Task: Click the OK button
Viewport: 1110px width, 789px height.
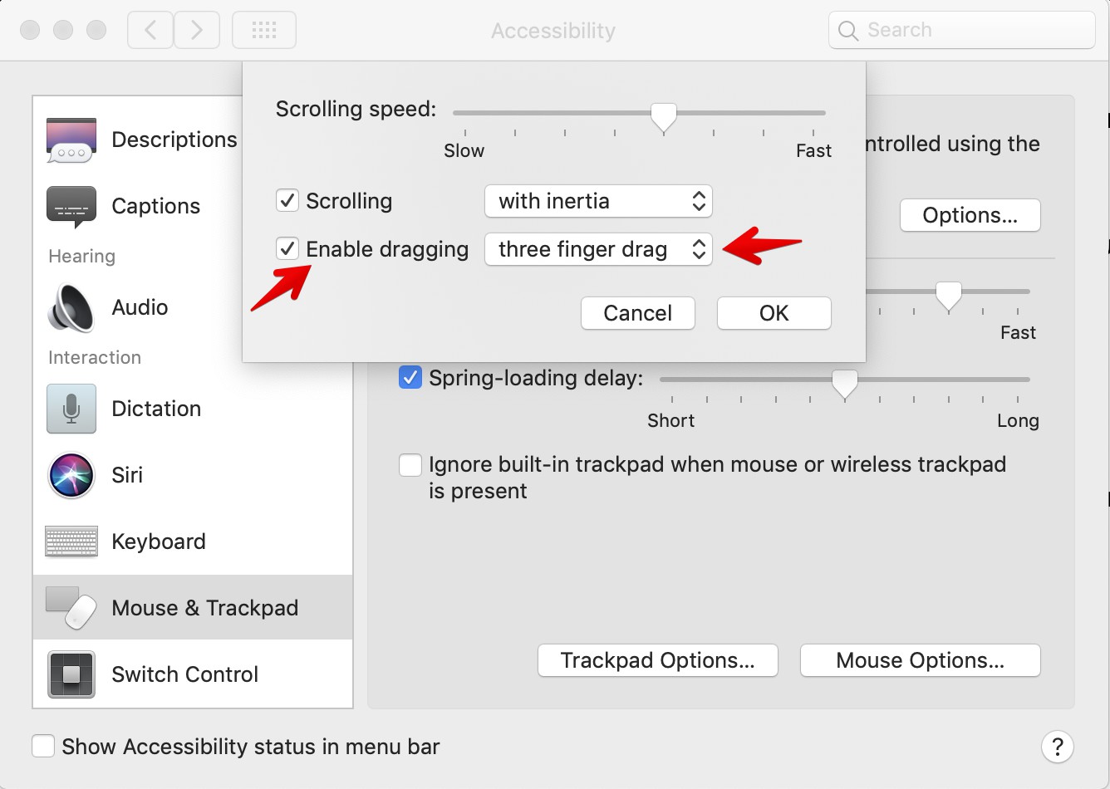Action: (774, 313)
